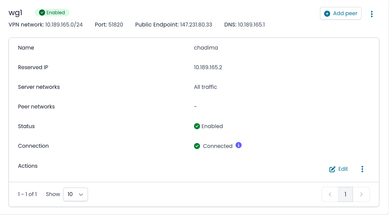Click the reserved IP 10.189.165.2
This screenshot has height=215, width=389.
[208, 67]
